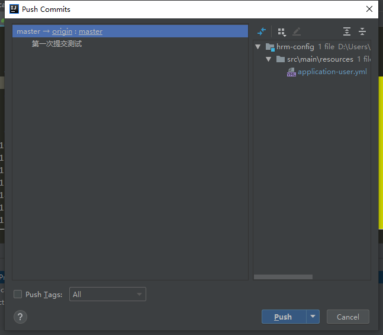Click the hrm-config module folder icon
This screenshot has height=335, width=383.
click(270, 47)
